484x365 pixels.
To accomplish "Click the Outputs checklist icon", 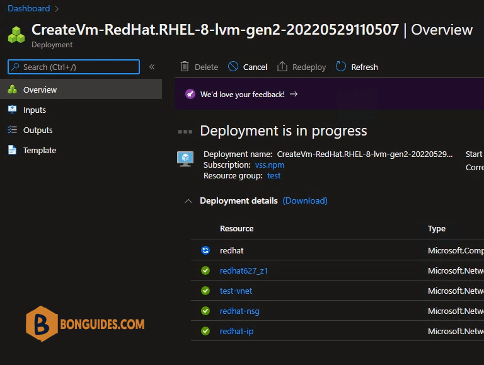I will pyautogui.click(x=13, y=130).
